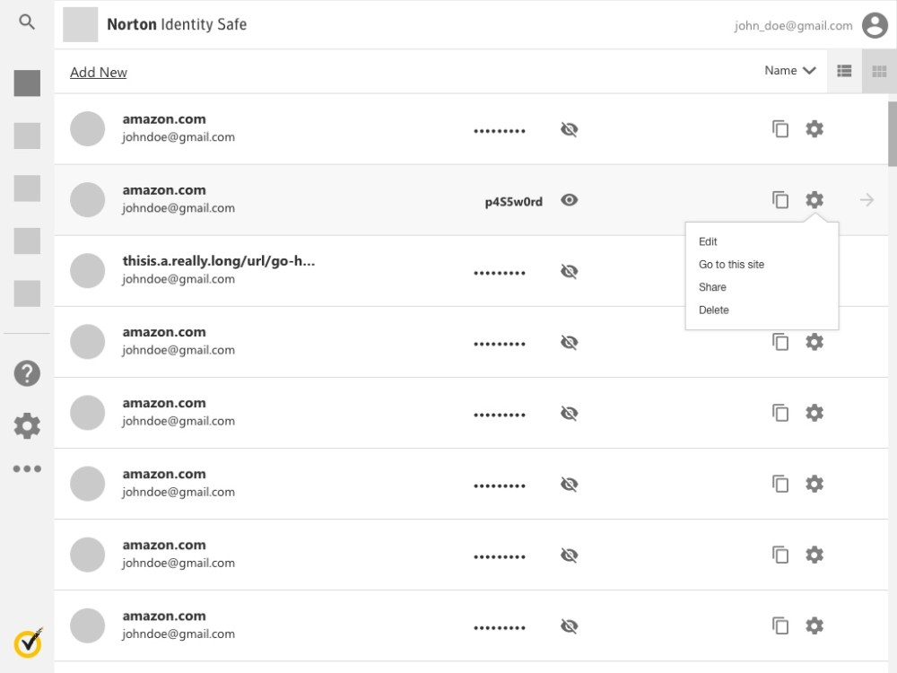Click the search magnifier icon in sidebar
The image size is (897, 673).
click(x=27, y=23)
